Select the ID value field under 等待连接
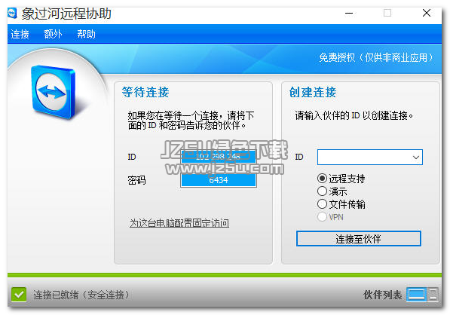450x315 pixels. tap(219, 157)
